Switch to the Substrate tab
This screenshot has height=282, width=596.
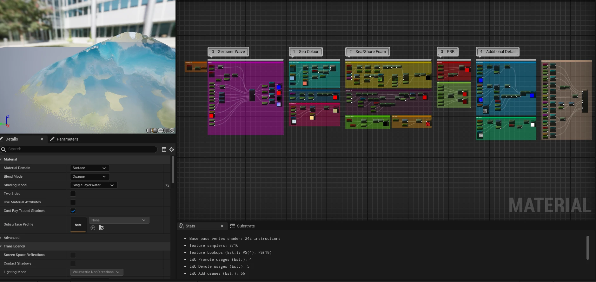pos(243,226)
